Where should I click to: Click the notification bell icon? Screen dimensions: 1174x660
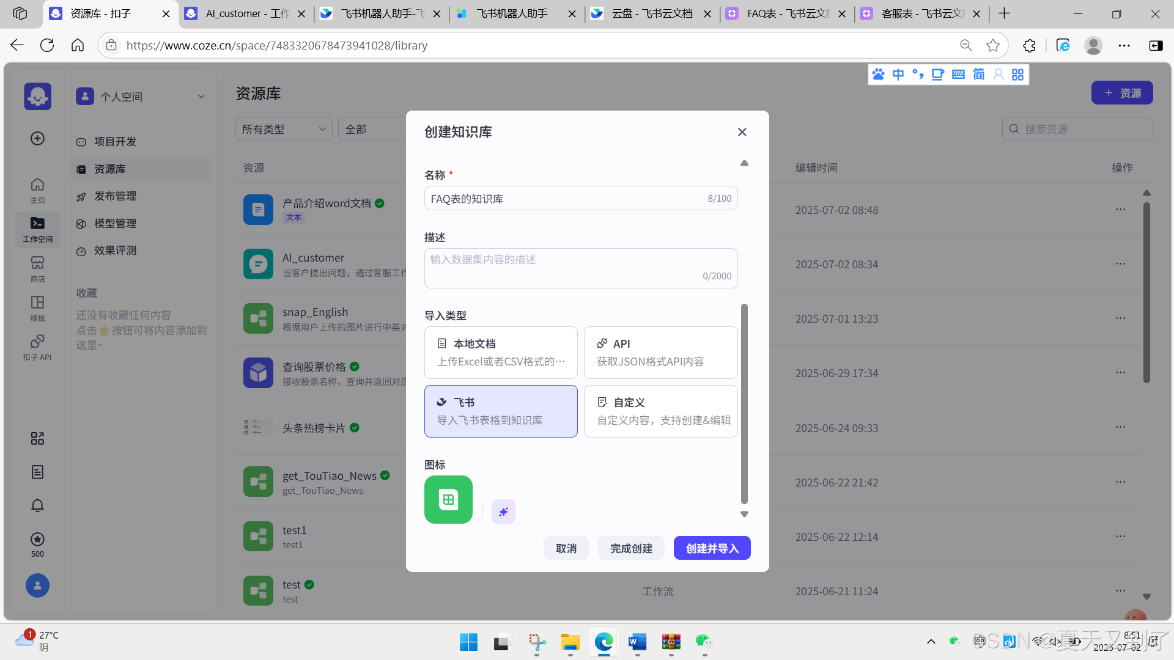click(37, 505)
